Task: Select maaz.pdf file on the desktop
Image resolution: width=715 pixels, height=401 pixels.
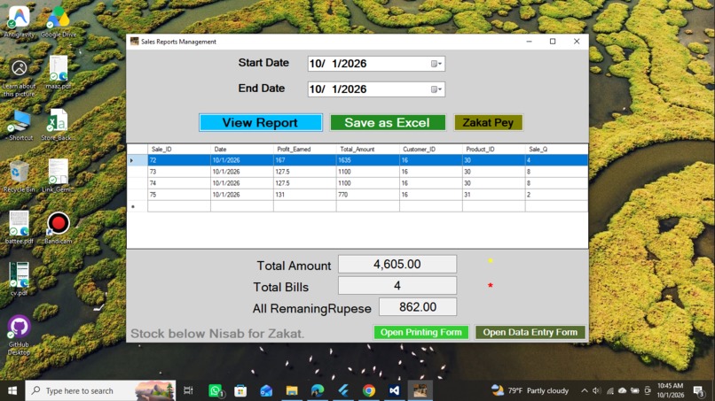Action: [59, 73]
